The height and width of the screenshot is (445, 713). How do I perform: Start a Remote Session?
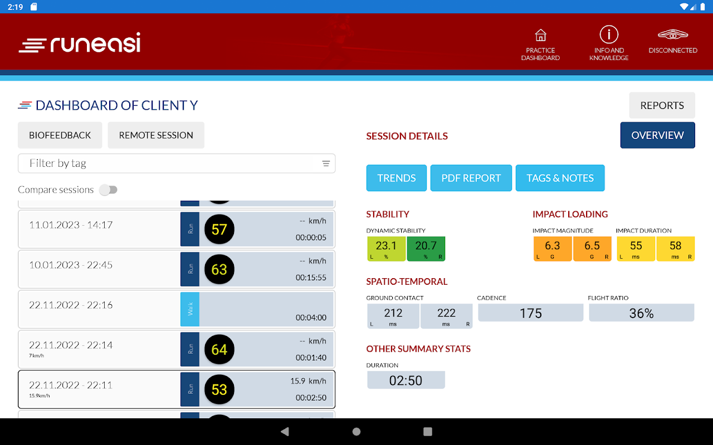156,135
